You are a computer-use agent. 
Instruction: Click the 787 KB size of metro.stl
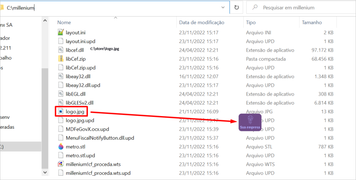(326, 147)
